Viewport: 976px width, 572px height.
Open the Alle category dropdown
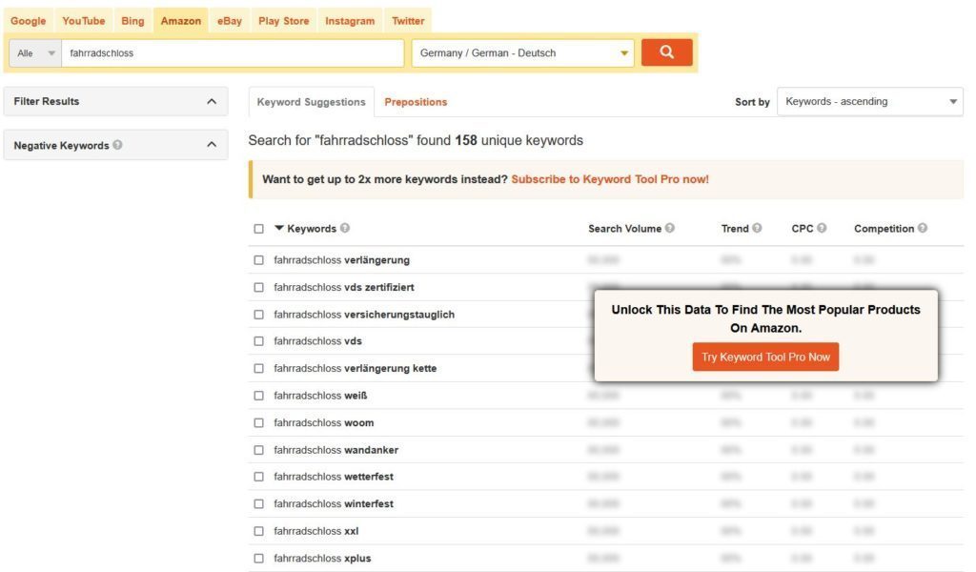[35, 52]
